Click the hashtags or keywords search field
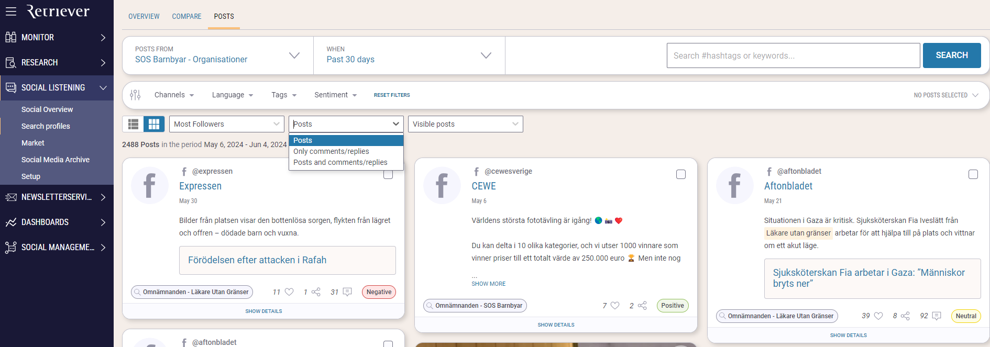990x347 pixels. click(x=793, y=55)
